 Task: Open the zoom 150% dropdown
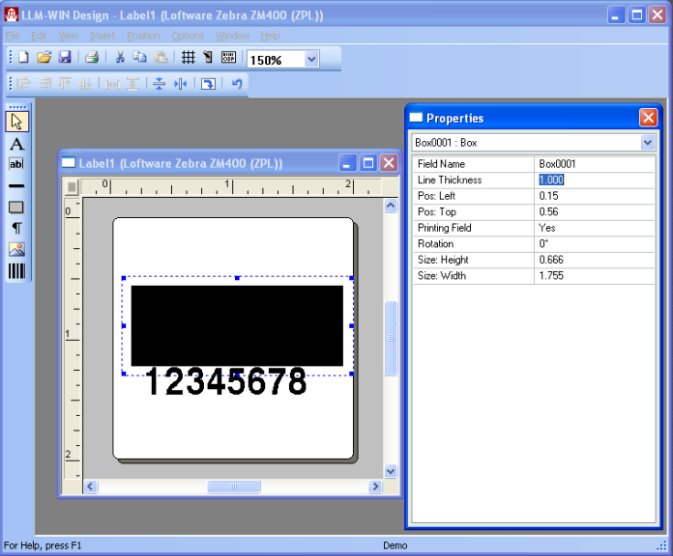point(312,59)
